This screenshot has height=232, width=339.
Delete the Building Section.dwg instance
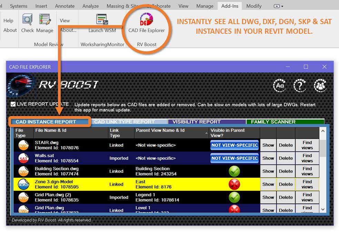point(286,171)
